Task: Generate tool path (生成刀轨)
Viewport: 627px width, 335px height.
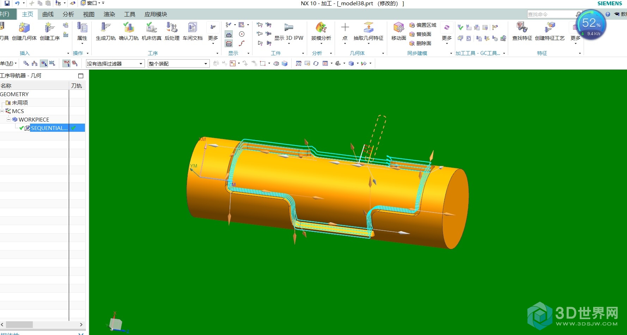Action: click(x=106, y=31)
